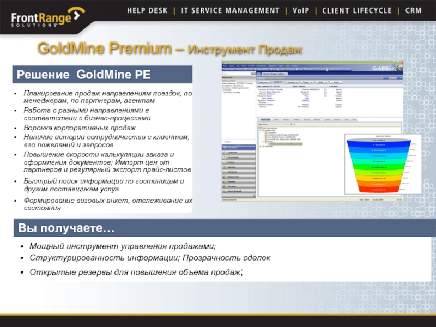Click the 'GoldMine Premium – Инструмент Продаж' title
Screen dimensions: 436x327
(169, 49)
